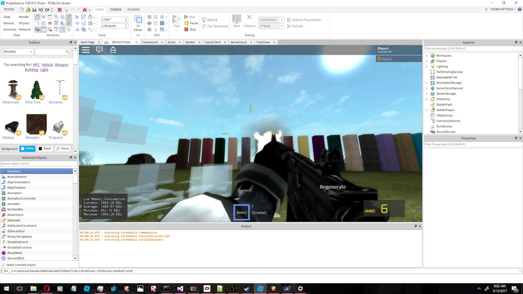This screenshot has width=523, height=294.
Task: Select the Pine Tree model thumbnail
Action: coord(37,89)
